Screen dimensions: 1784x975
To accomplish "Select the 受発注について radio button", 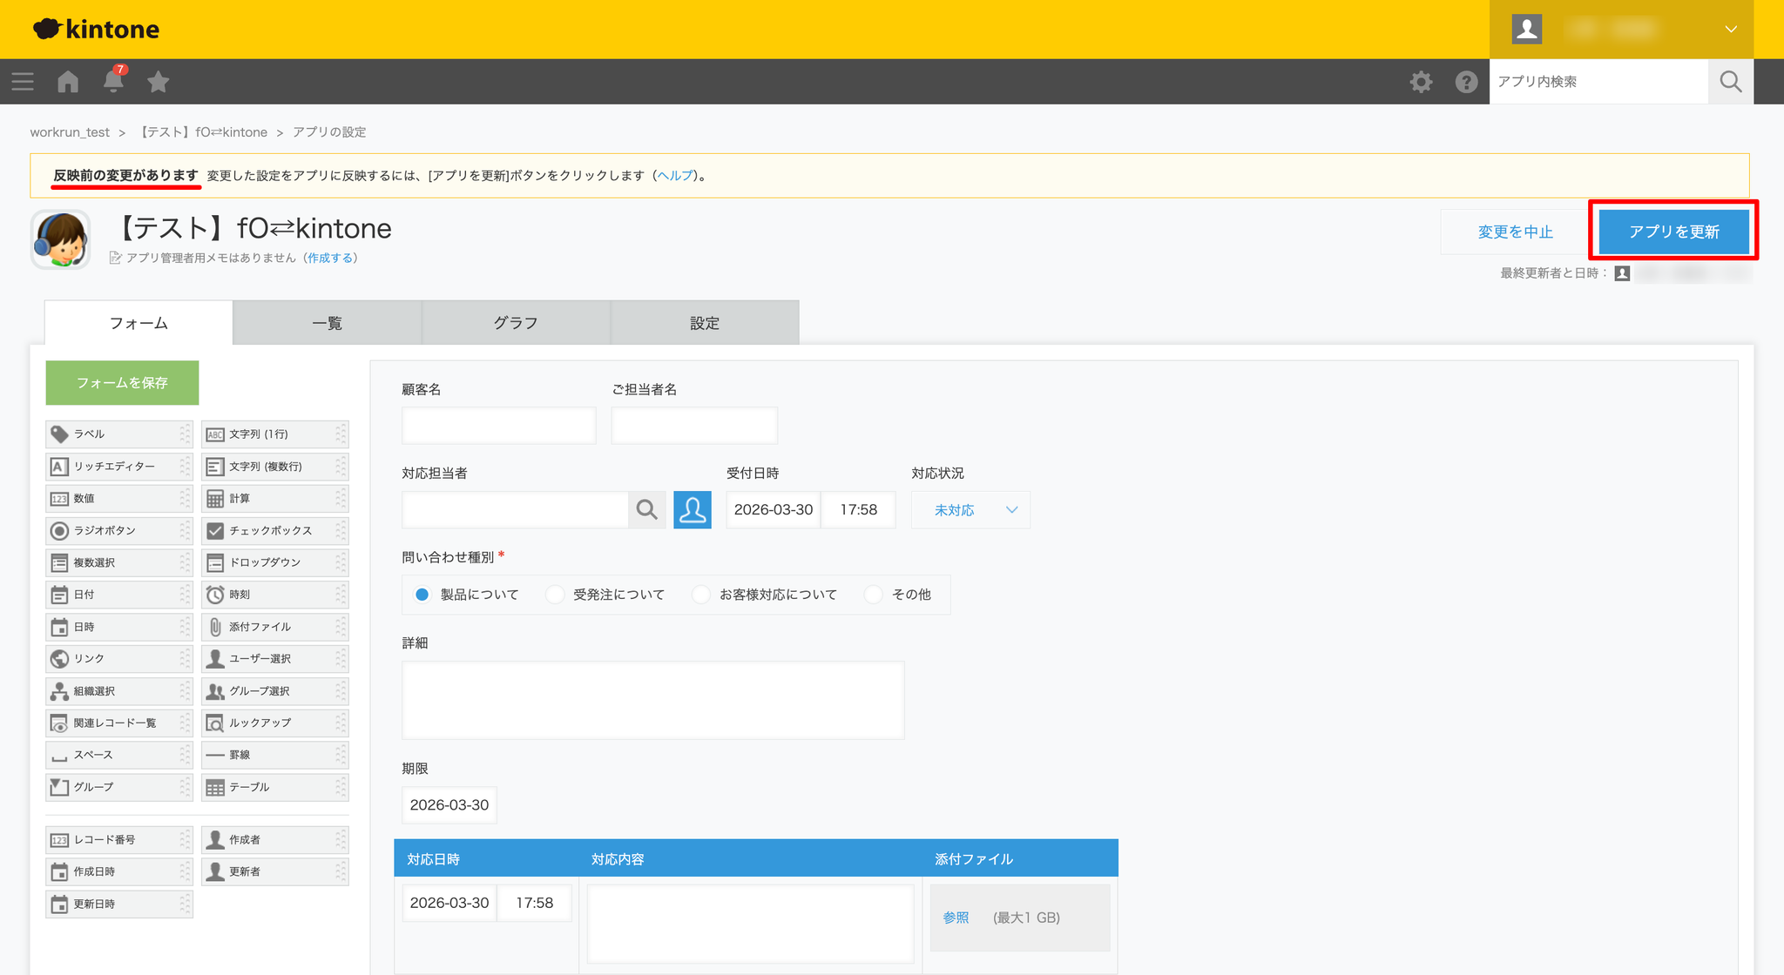I will pos(555,595).
